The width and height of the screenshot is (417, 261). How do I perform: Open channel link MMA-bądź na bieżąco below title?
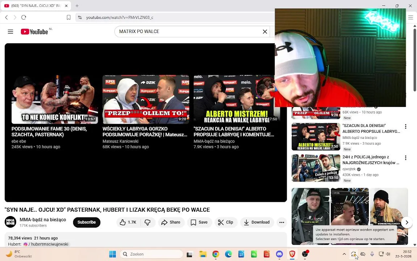[43, 220]
